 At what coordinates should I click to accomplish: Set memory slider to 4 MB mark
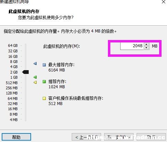pyautogui.click(x=26, y=120)
